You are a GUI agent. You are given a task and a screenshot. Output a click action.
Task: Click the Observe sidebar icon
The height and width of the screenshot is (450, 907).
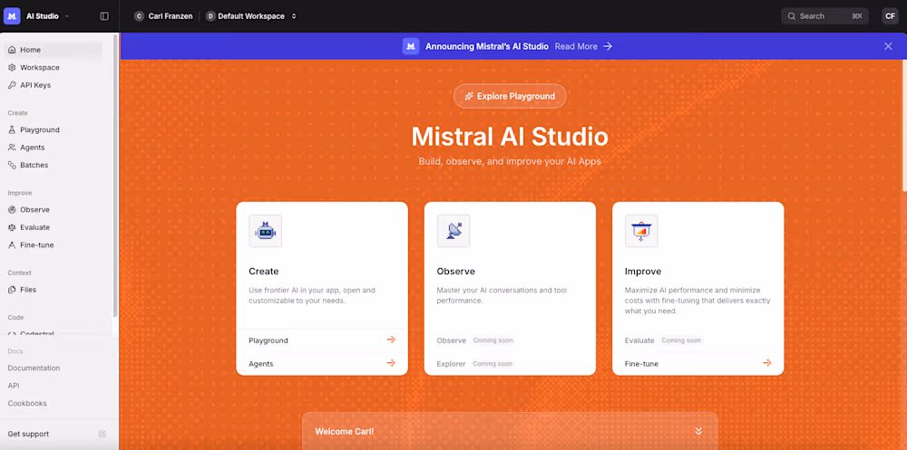(12, 209)
